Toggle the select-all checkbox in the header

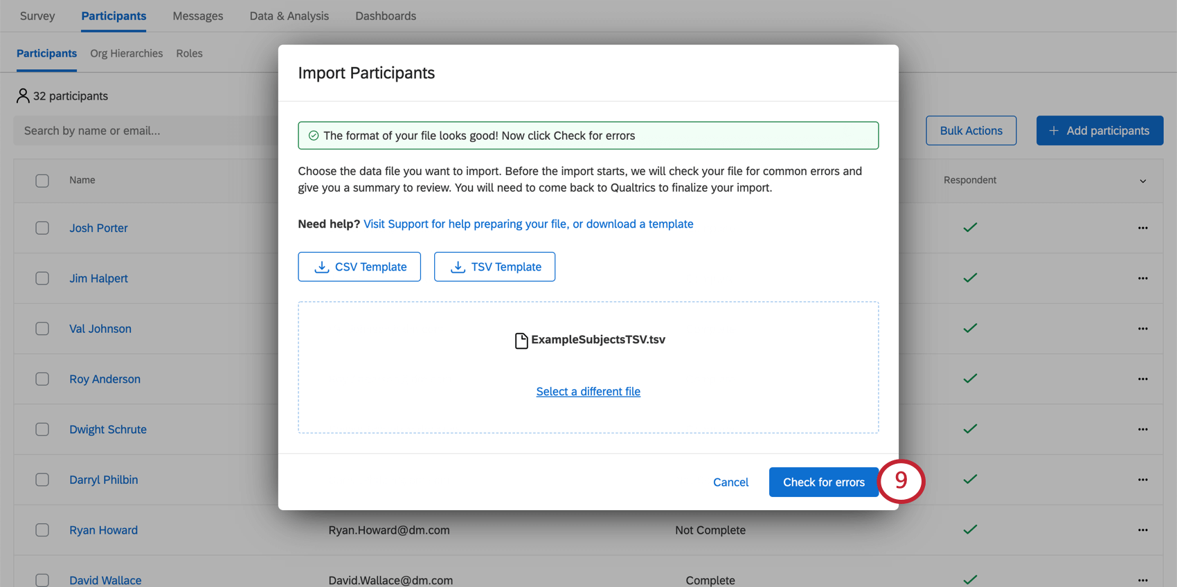(42, 181)
